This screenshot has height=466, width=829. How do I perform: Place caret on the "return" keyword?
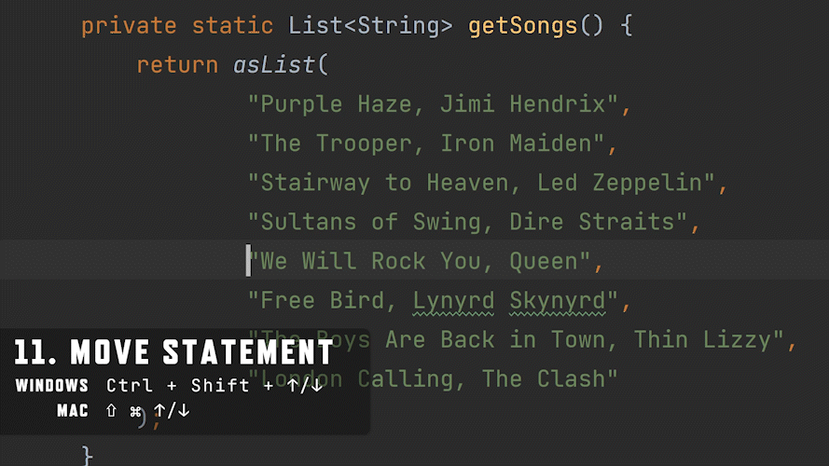pos(177,65)
